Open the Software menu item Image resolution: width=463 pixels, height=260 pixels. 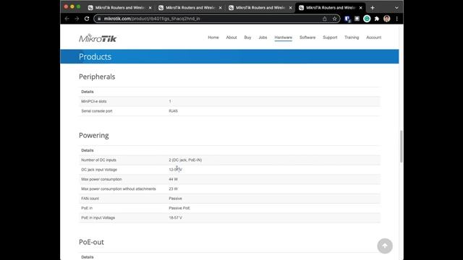[x=307, y=38]
